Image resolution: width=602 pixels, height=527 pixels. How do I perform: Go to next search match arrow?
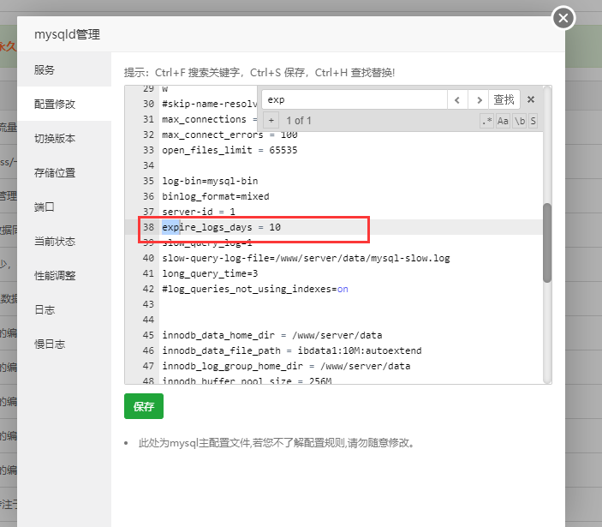479,100
